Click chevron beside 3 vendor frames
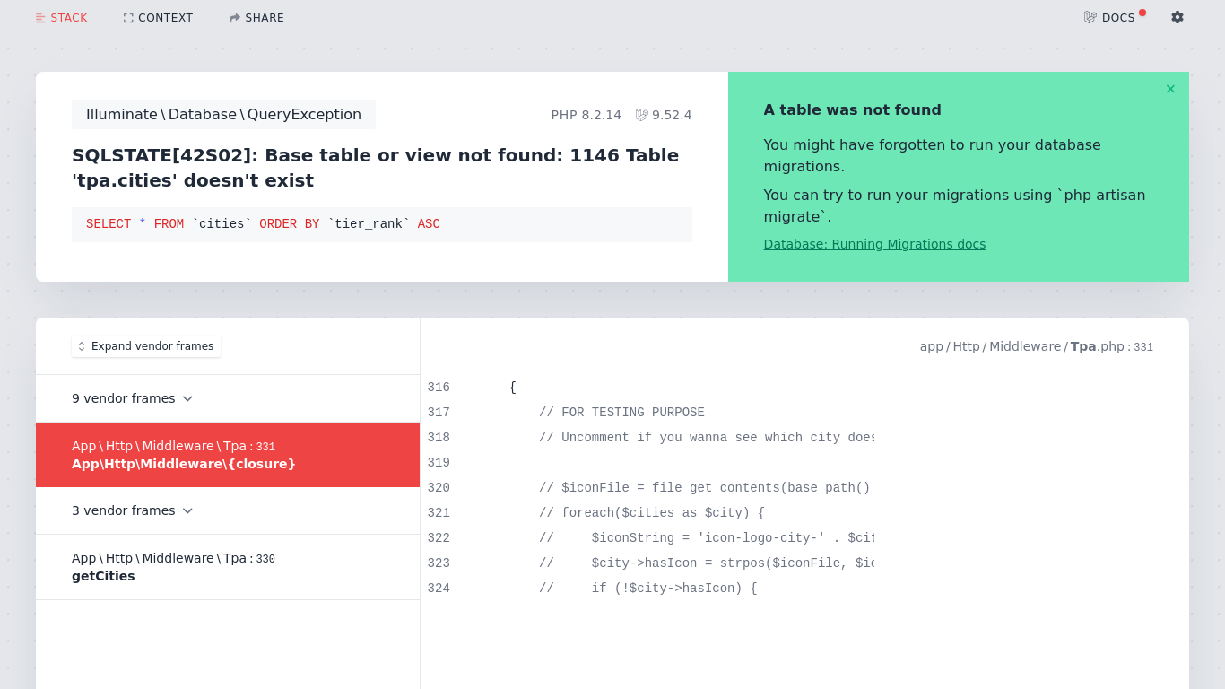 click(187, 510)
